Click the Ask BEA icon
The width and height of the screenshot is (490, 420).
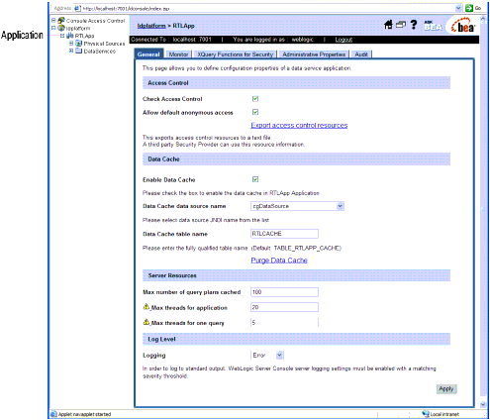click(433, 26)
